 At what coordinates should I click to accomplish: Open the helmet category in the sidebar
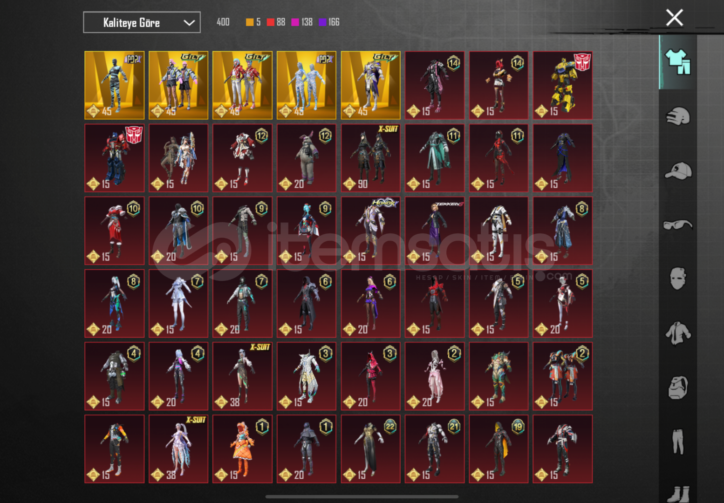click(678, 116)
